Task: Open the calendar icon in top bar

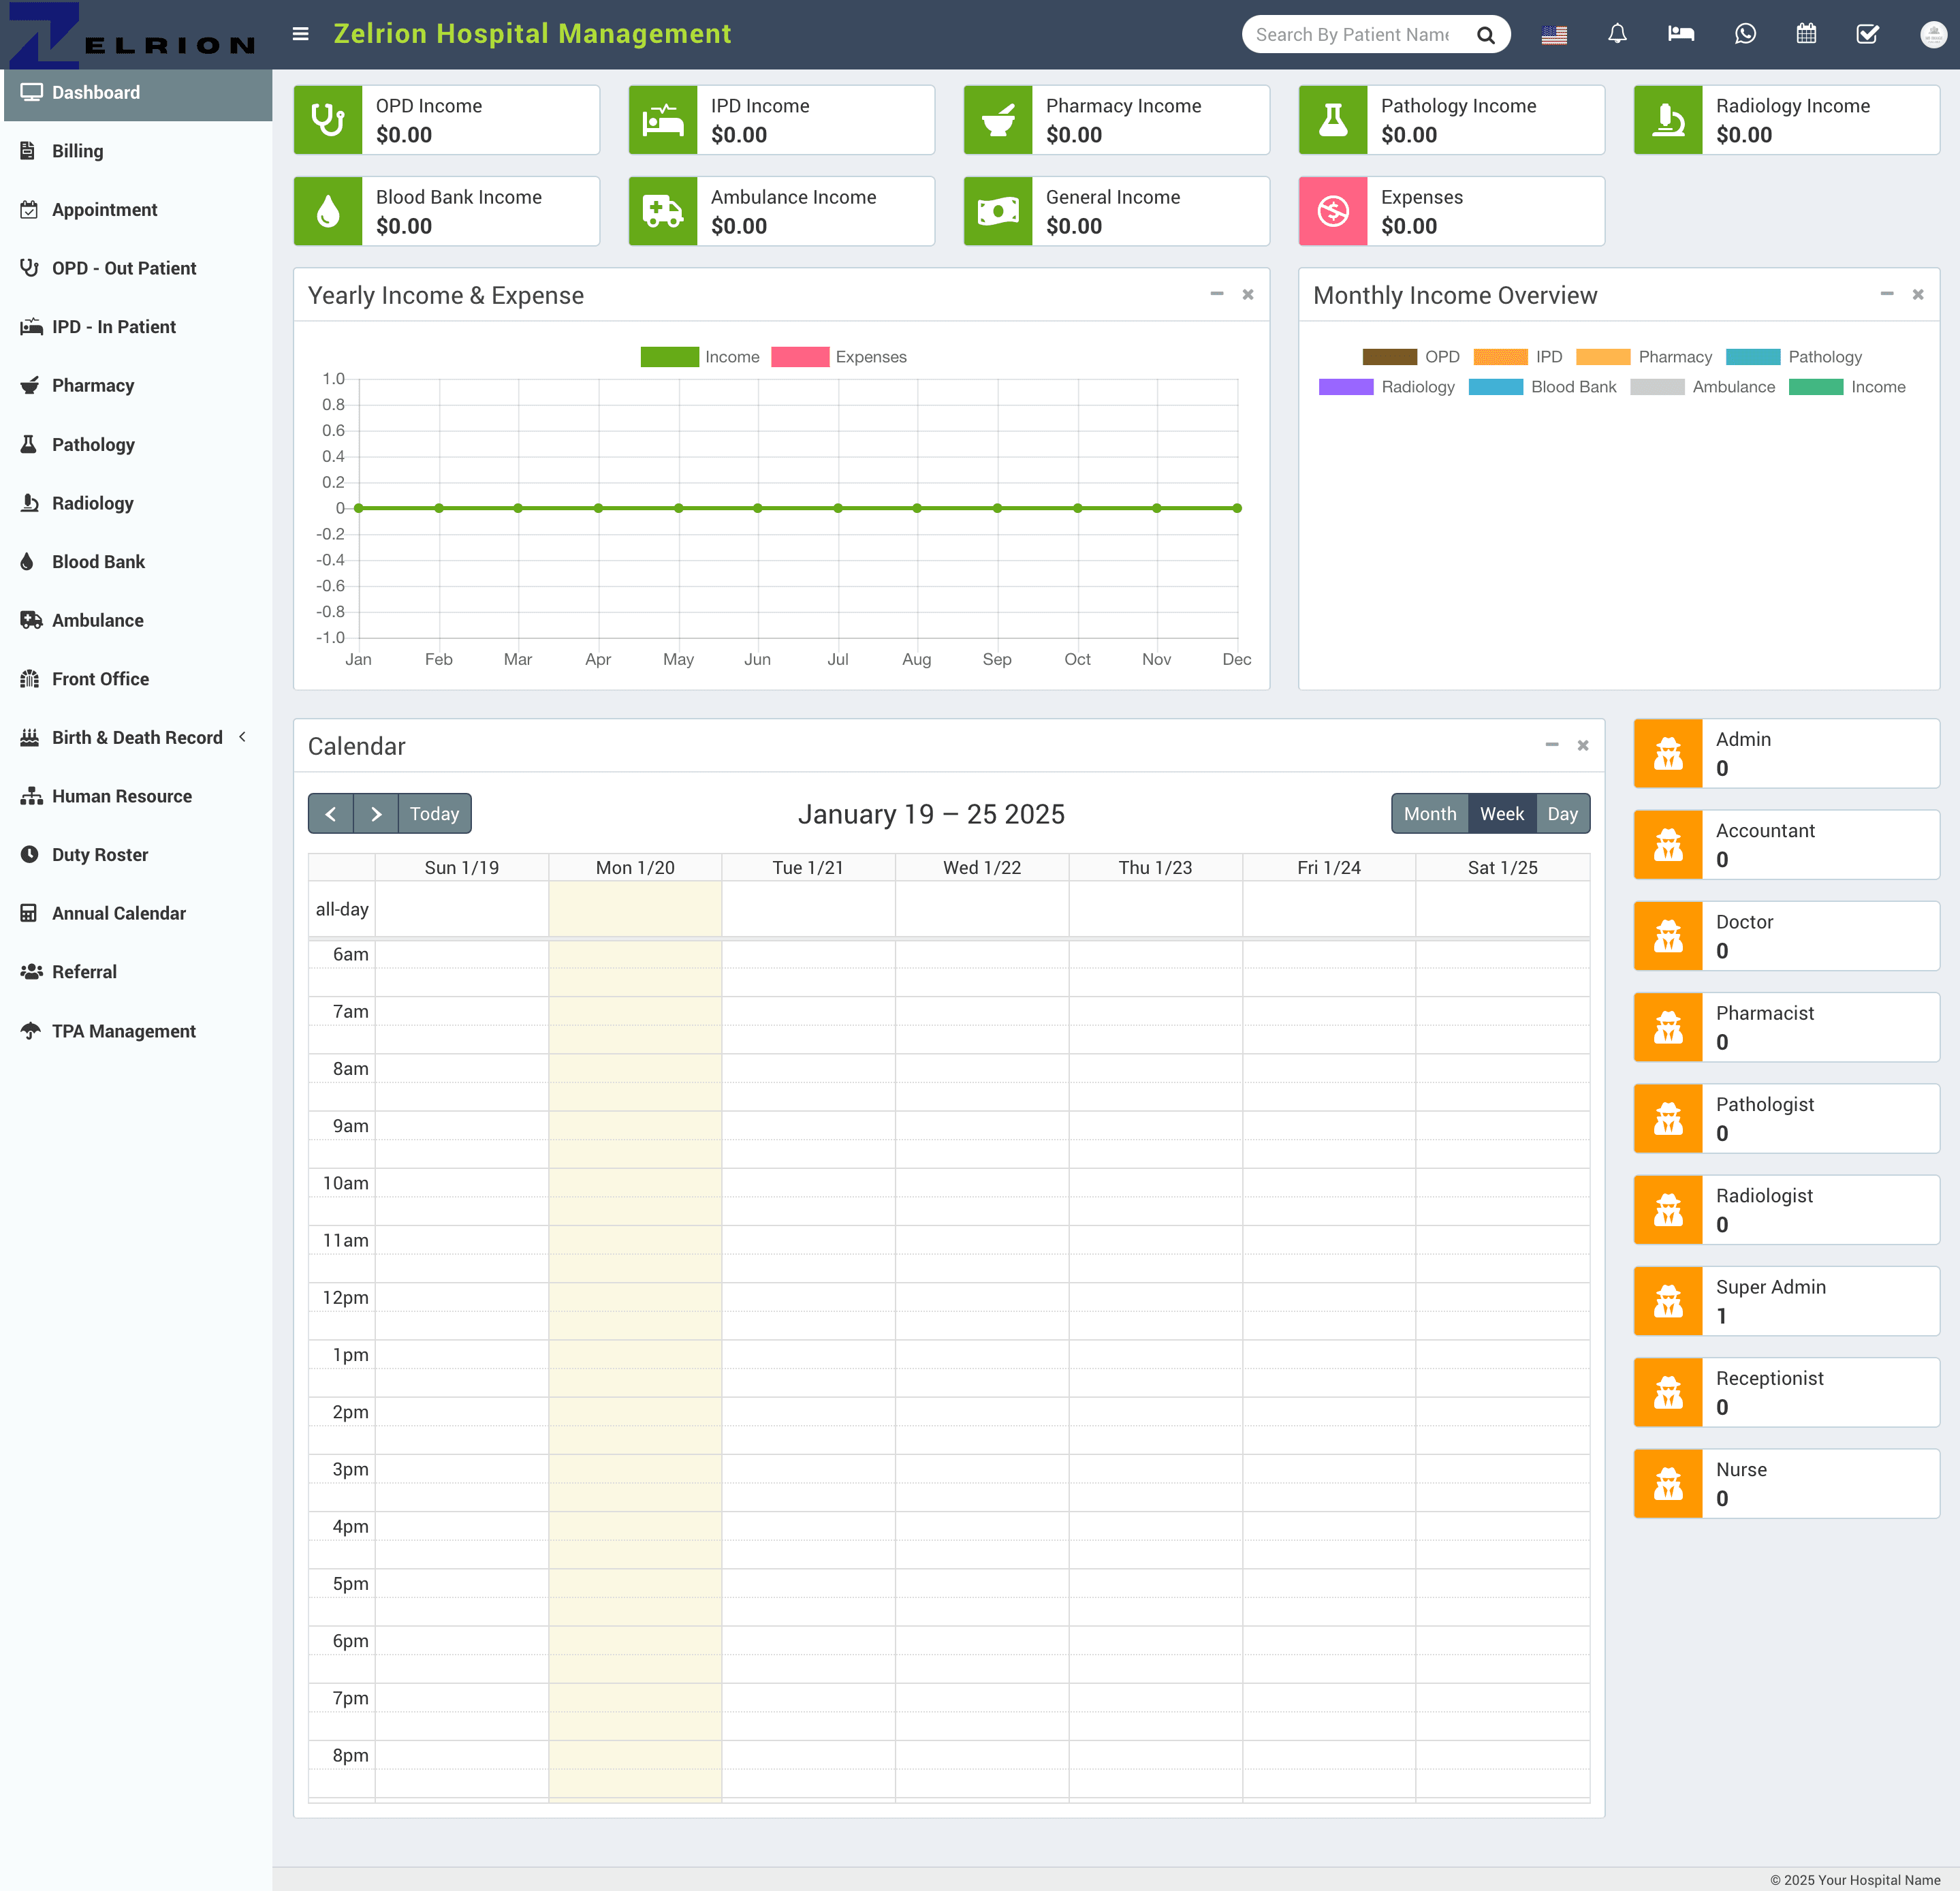Action: [x=1806, y=34]
